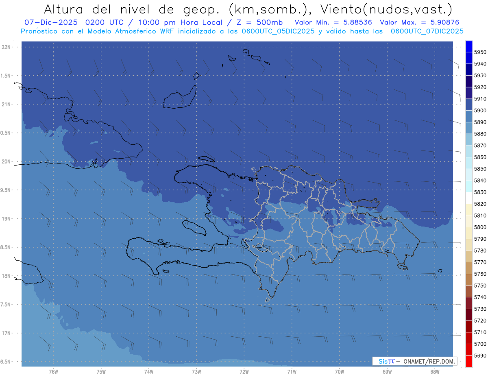Click the '17N' latitude label

click(x=6, y=333)
